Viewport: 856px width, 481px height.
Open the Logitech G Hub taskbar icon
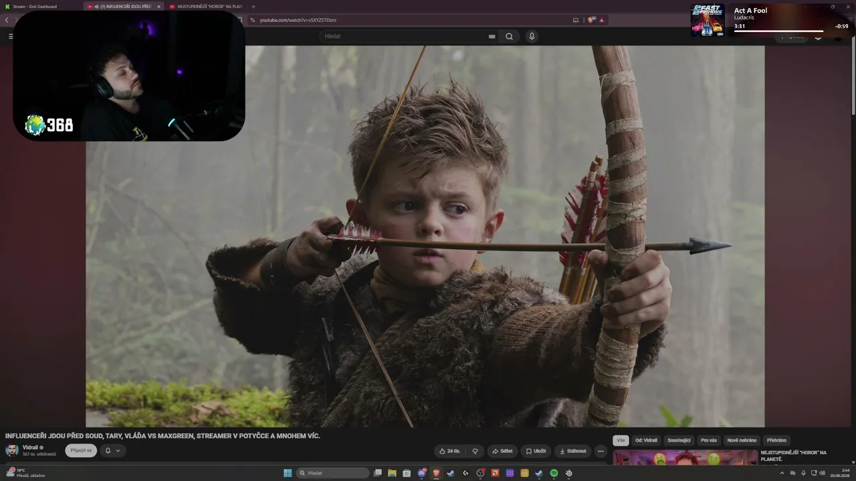click(465, 473)
